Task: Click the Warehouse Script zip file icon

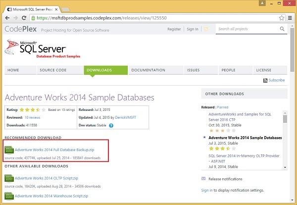Action: [9, 196]
